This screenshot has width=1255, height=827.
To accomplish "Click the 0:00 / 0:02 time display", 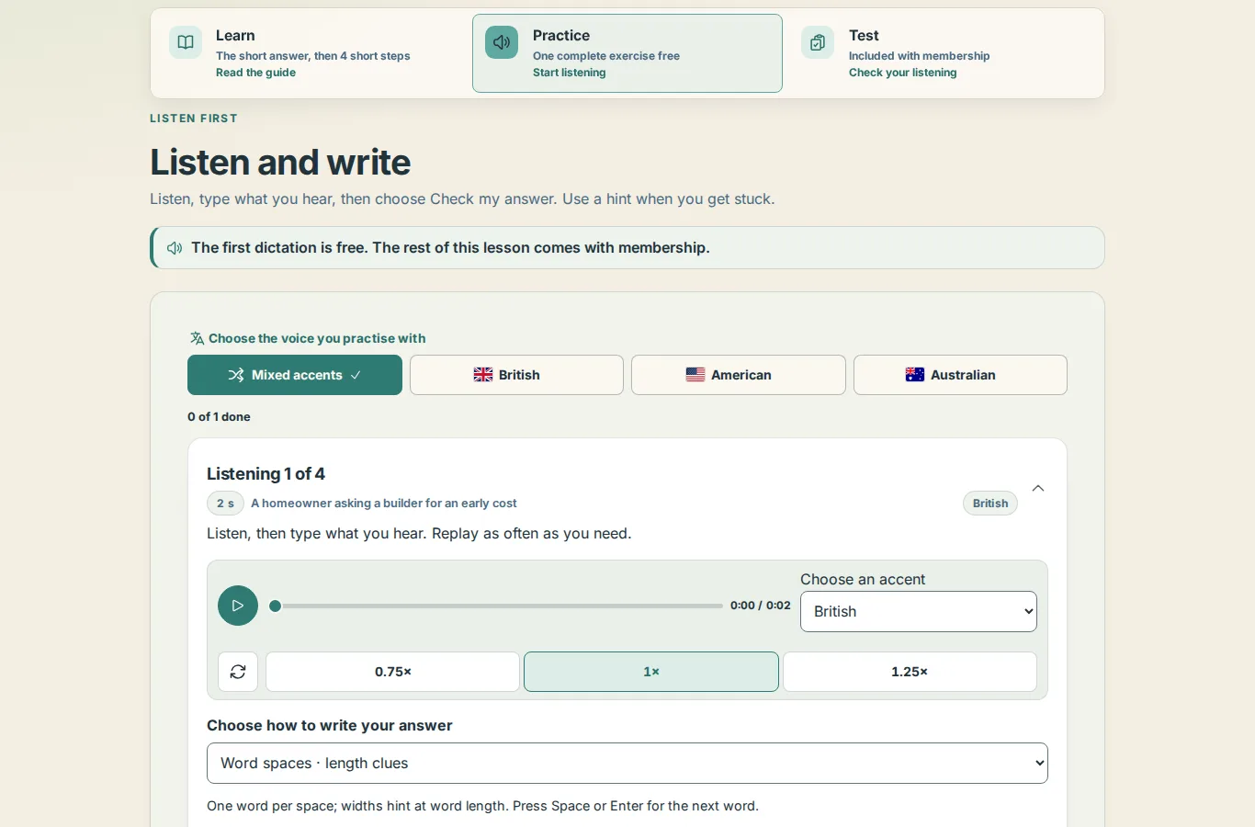I will (x=761, y=606).
